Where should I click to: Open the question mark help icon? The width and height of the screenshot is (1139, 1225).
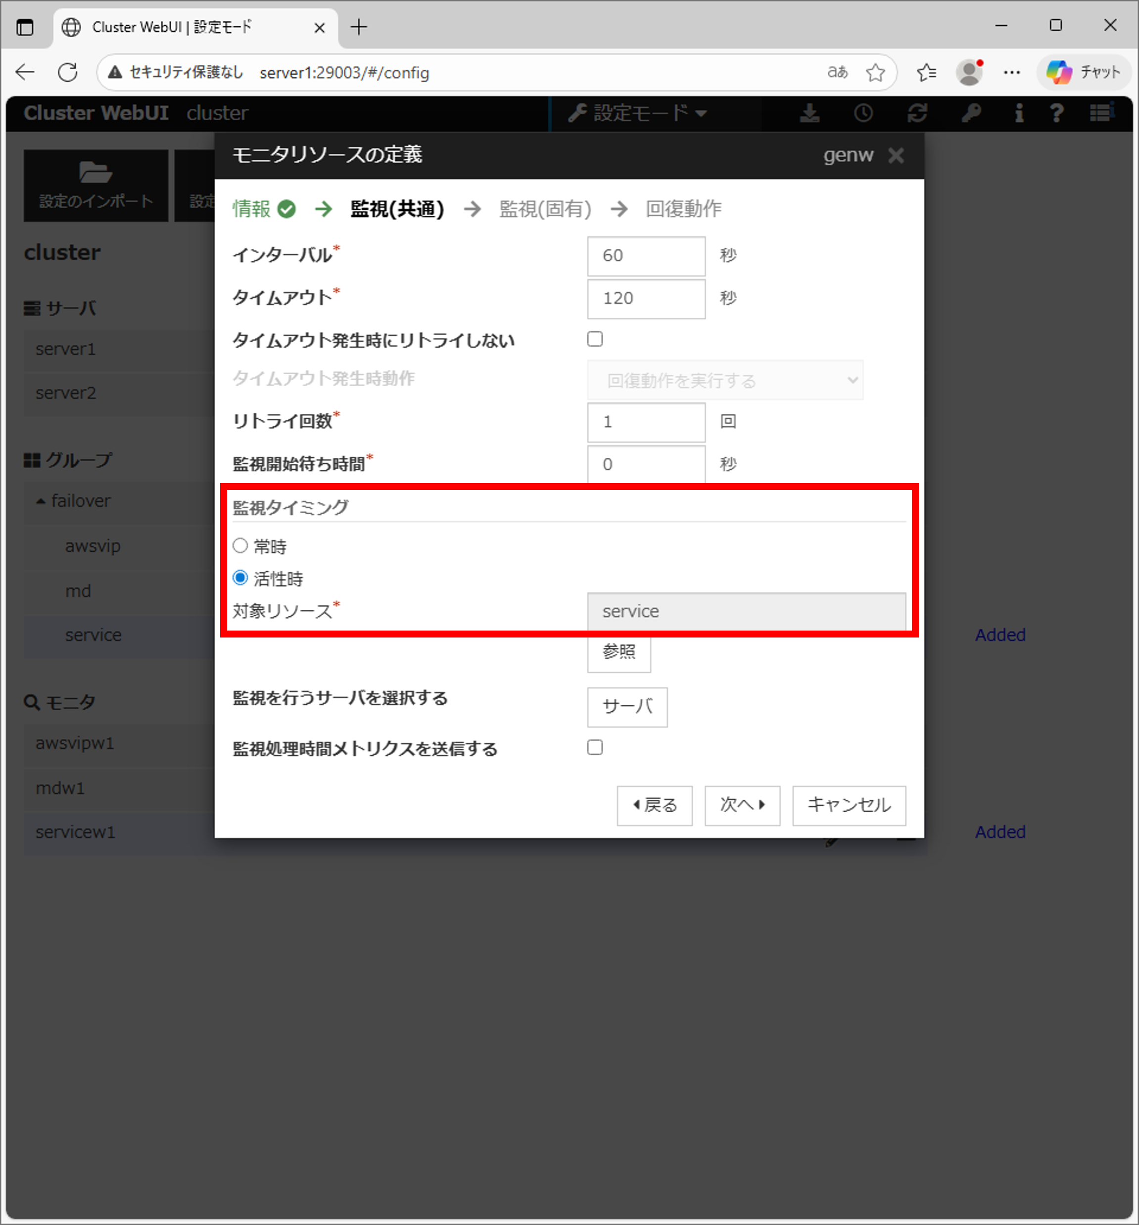[x=1056, y=113]
